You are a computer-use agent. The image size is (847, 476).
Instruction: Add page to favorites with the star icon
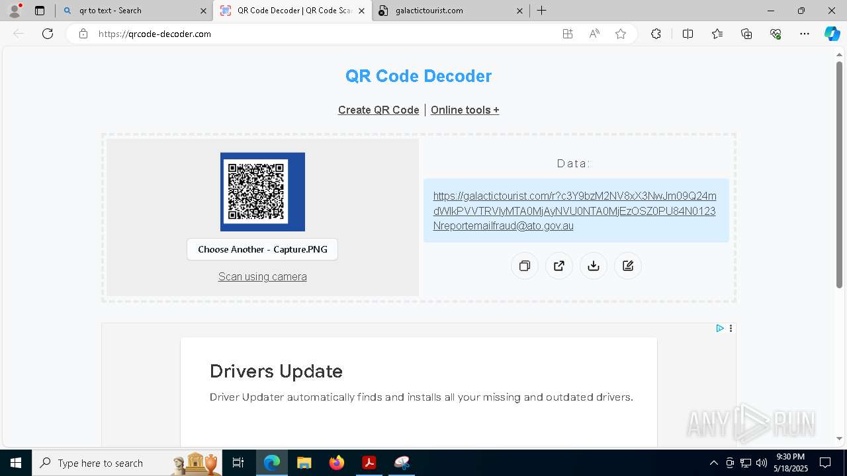pos(621,34)
